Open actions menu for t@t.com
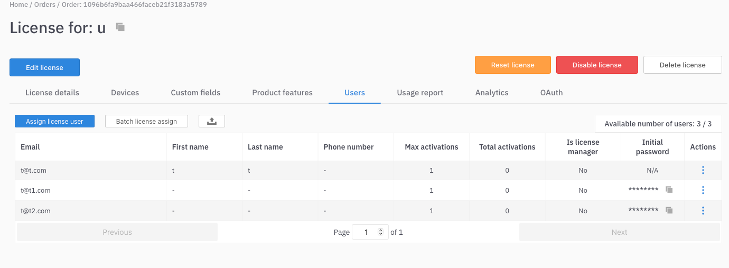Screen dimensions: 729x268 [x=703, y=170]
